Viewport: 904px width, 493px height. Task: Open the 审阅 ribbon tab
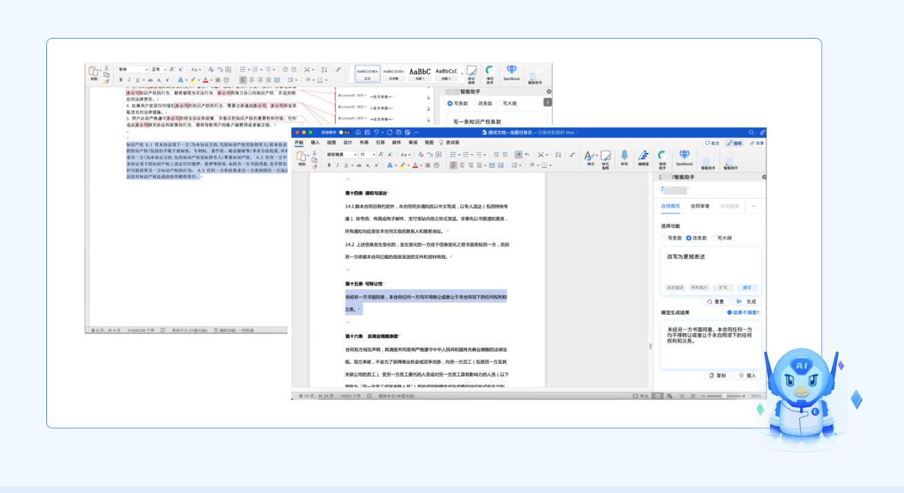(x=413, y=143)
